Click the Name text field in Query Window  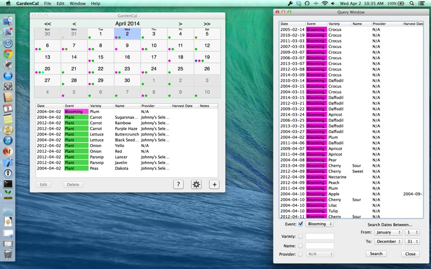[x=319, y=246]
